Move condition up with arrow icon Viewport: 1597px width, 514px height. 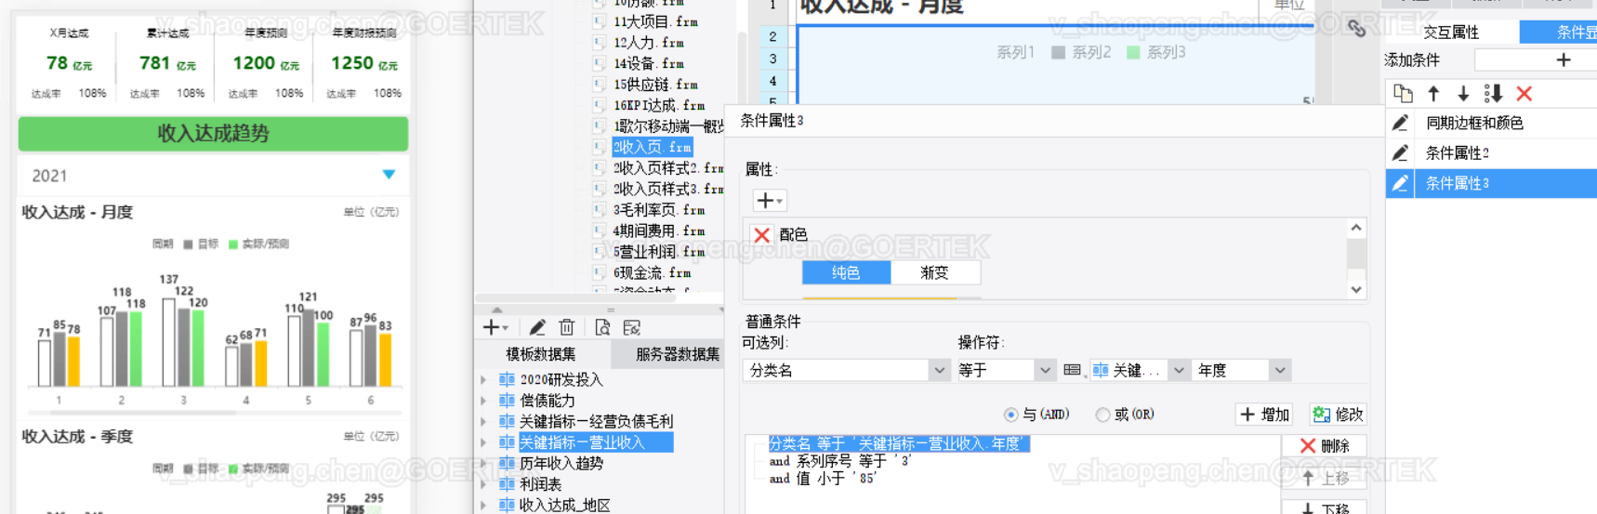[1433, 94]
